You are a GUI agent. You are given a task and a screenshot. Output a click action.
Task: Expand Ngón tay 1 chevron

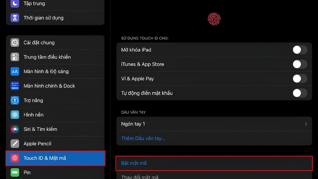(306, 124)
